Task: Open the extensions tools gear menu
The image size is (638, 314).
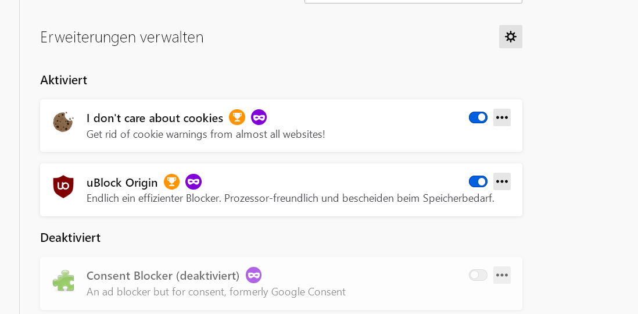Action: pos(510,37)
